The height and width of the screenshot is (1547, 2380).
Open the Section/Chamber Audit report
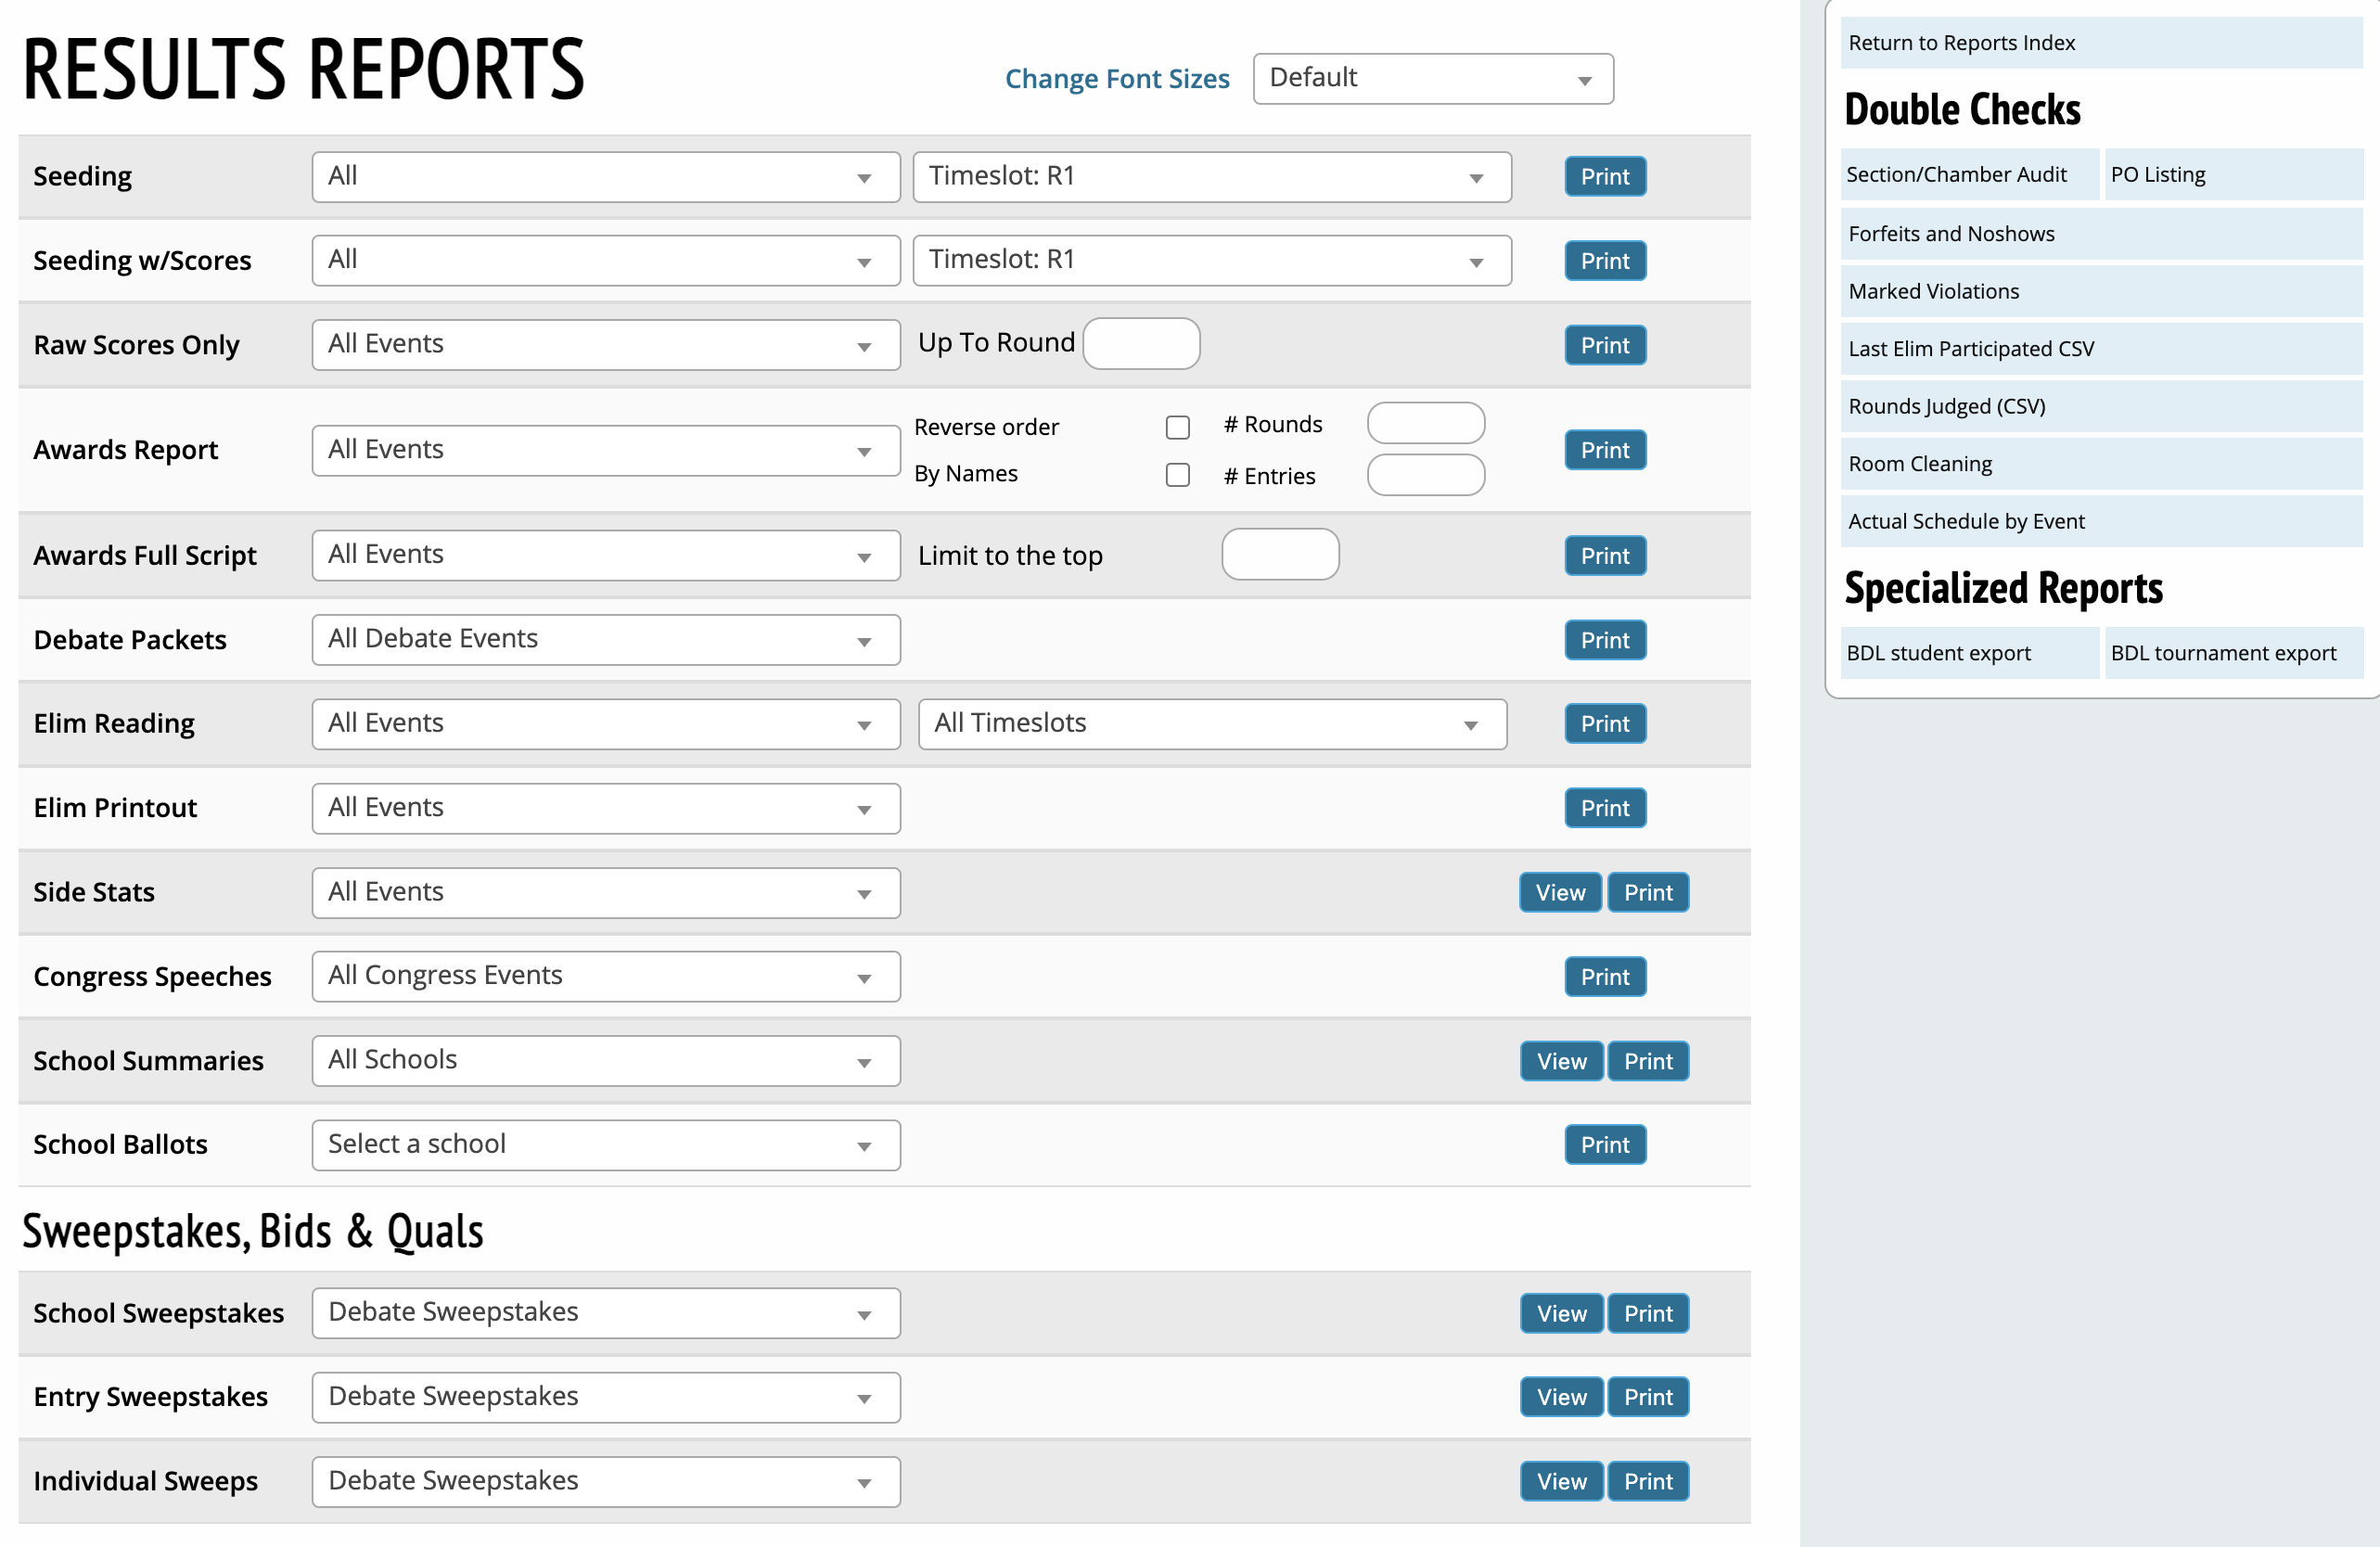coord(1956,175)
